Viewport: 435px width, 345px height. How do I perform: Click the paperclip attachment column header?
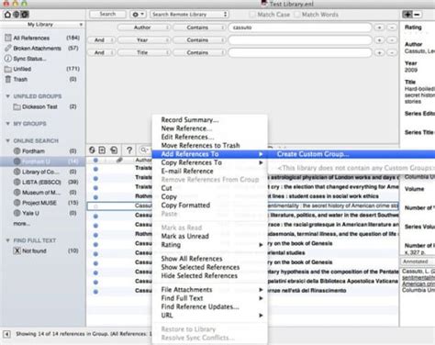tap(119, 160)
